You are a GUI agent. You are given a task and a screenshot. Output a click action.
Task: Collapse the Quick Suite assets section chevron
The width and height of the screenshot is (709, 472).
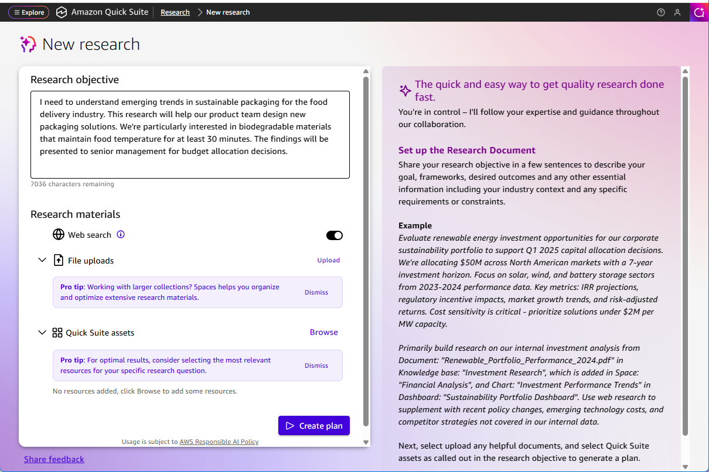tap(42, 333)
